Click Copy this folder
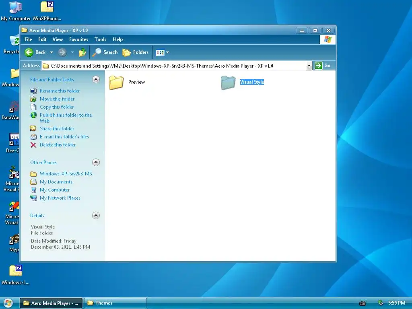The height and width of the screenshot is (309, 412). 57,107
